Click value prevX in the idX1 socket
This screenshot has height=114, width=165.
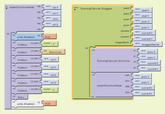[x=142, y=76]
